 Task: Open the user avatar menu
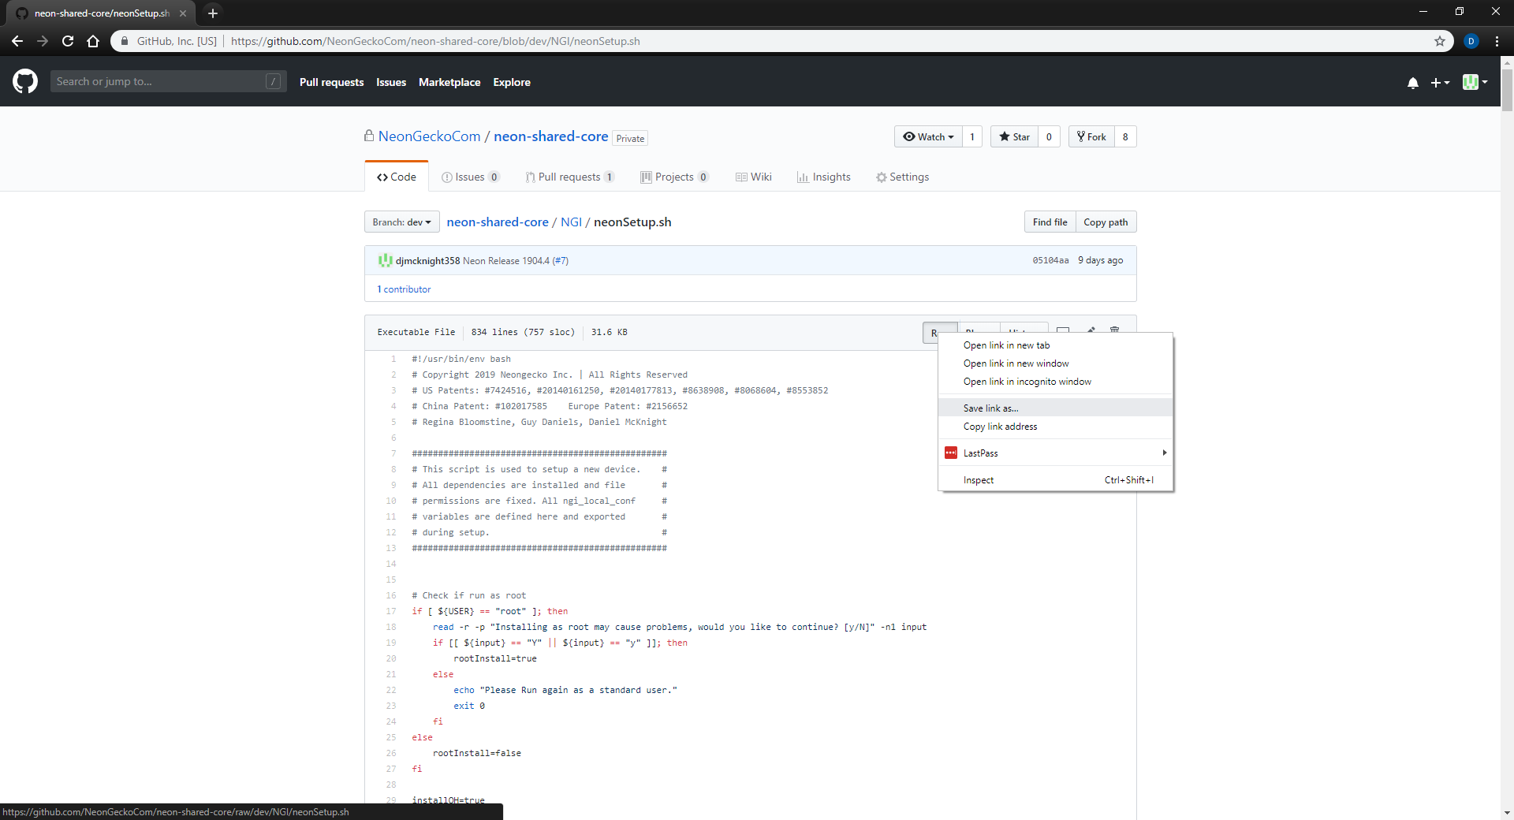click(1475, 82)
